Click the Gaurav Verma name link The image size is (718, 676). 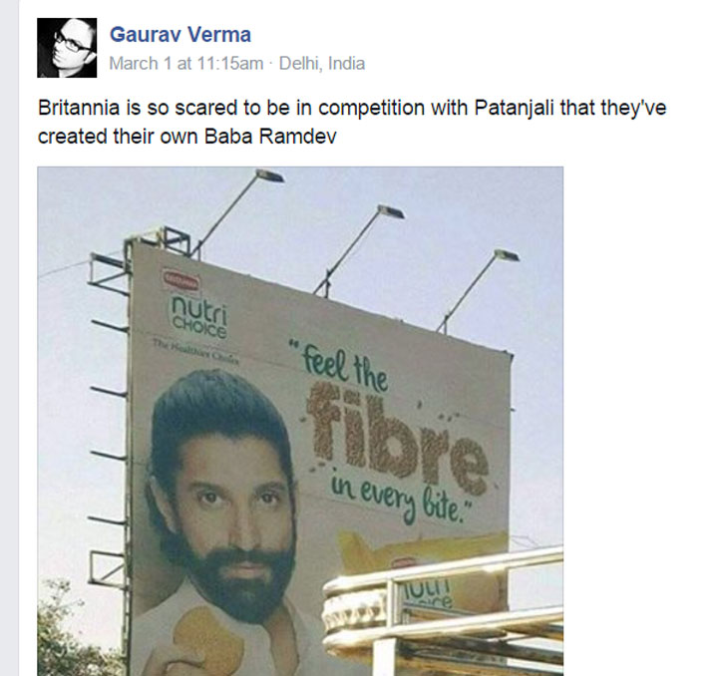point(180,35)
